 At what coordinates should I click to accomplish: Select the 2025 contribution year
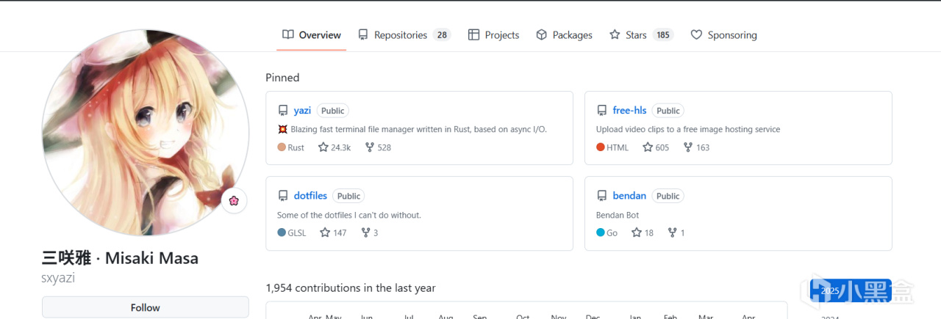click(830, 290)
